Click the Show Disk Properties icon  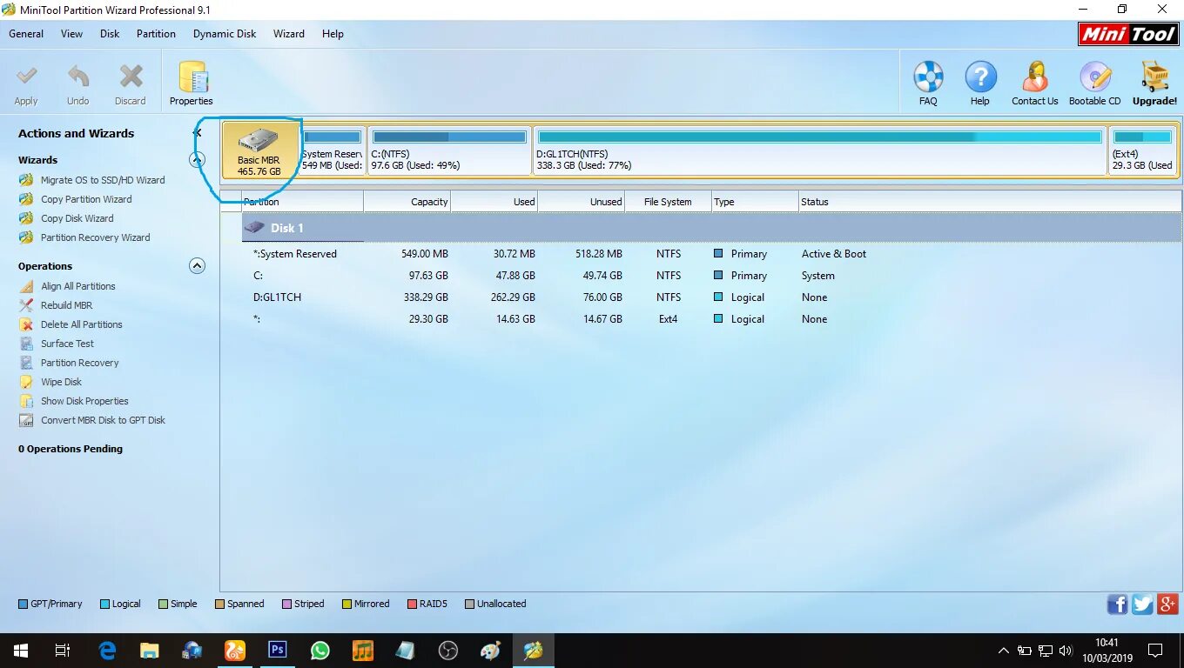(x=26, y=401)
